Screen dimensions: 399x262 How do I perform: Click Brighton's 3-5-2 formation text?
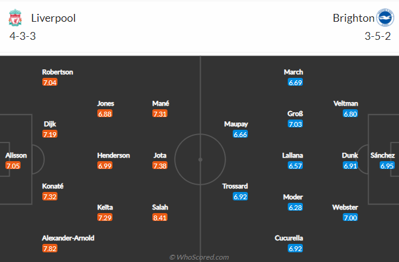[378, 36]
